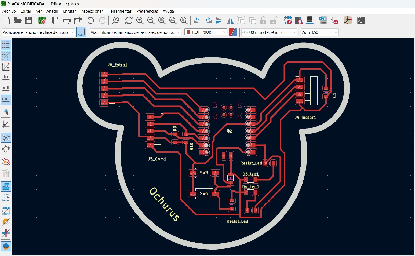The width and height of the screenshot is (415, 256).
Task: Open the Footprint Editor
Action: point(288,20)
